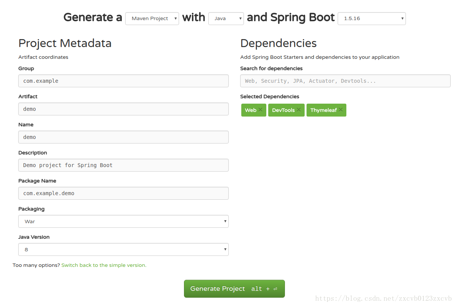The image size is (456, 306).
Task: Focus the Name input field
Action: tap(123, 137)
